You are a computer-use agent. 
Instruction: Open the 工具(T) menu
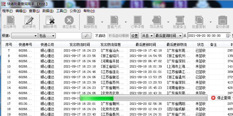click(x=62, y=11)
